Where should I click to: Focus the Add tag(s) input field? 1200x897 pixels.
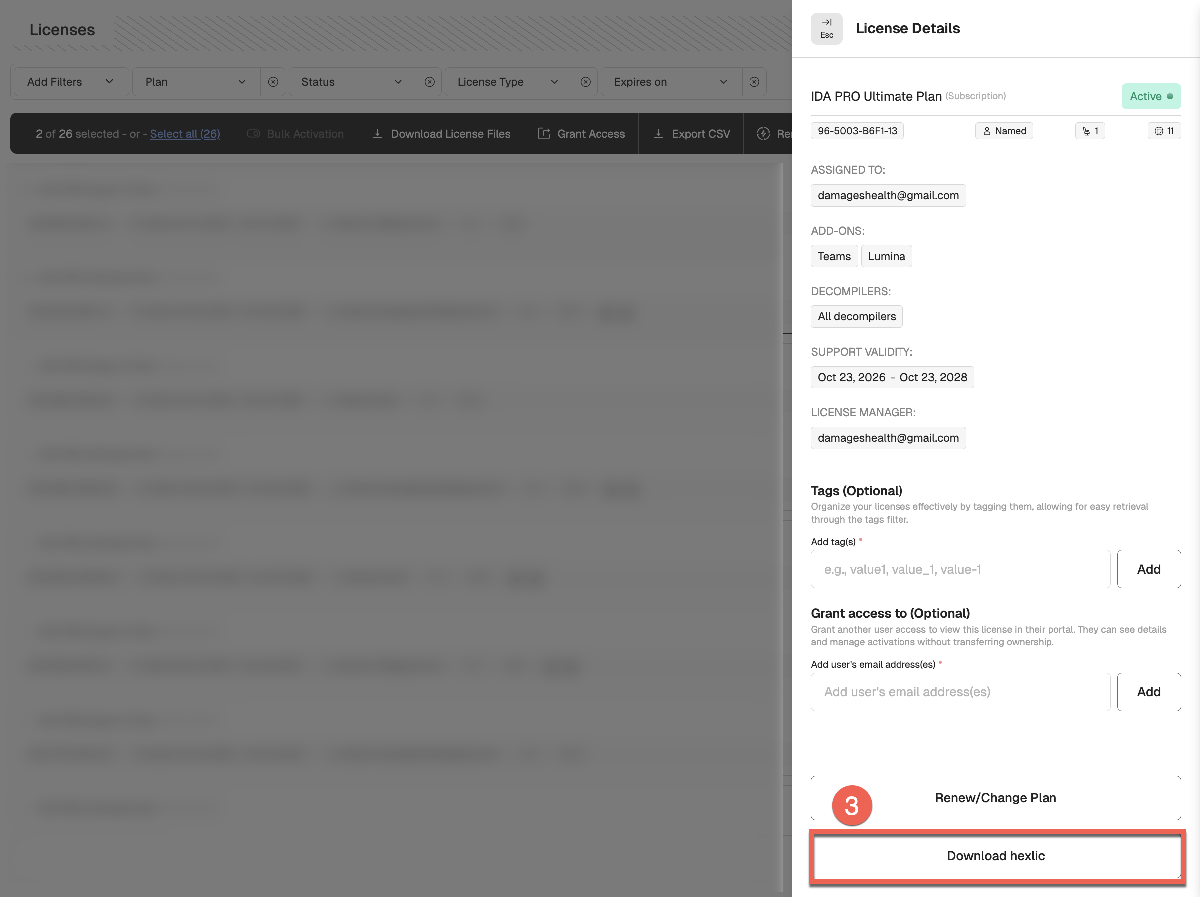[960, 569]
